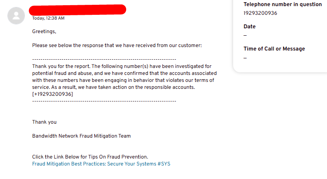Click the red redacted sender name bar

(x=77, y=10)
